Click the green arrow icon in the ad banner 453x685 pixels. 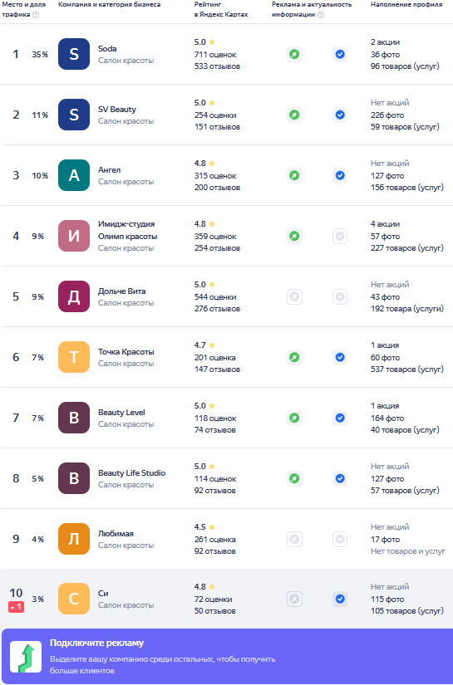(26, 657)
